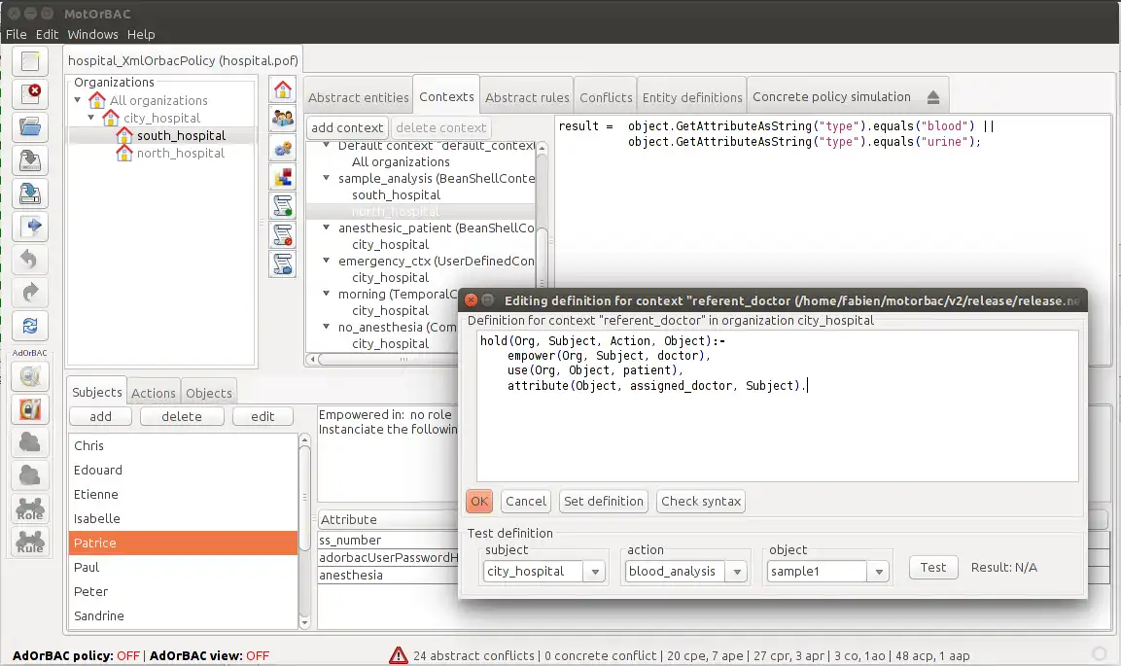This screenshot has height=666, width=1121.
Task: Open the Edit menu
Action: [x=48, y=34]
